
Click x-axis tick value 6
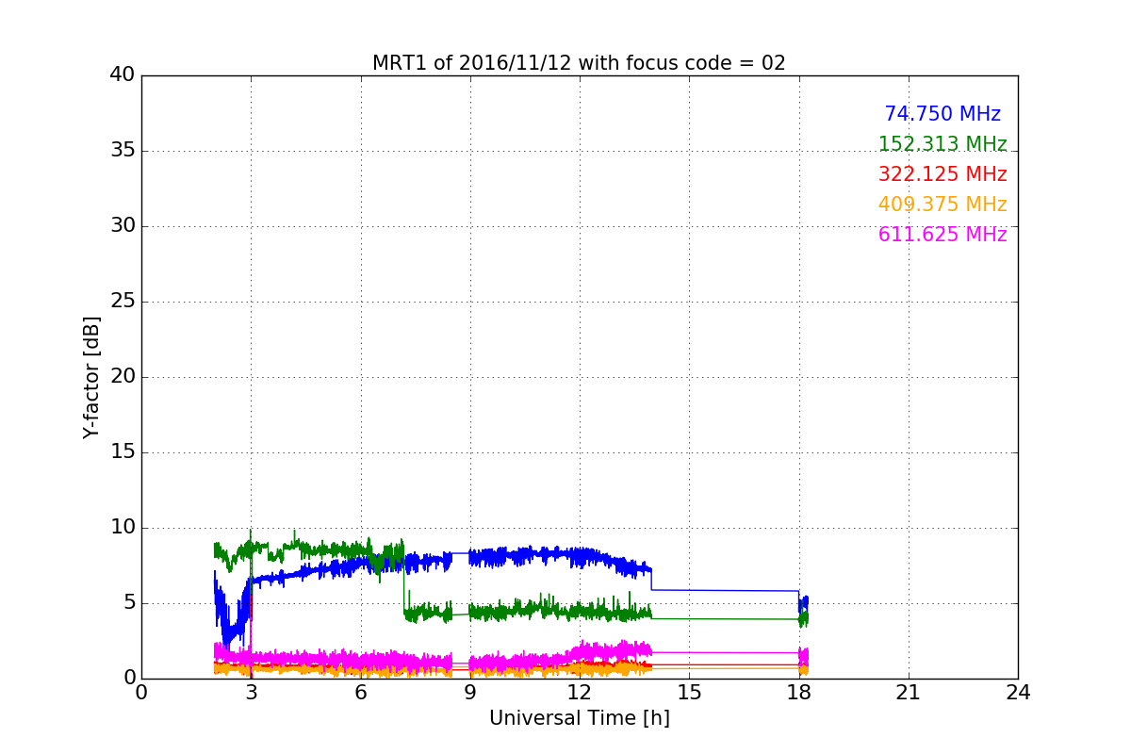360,693
